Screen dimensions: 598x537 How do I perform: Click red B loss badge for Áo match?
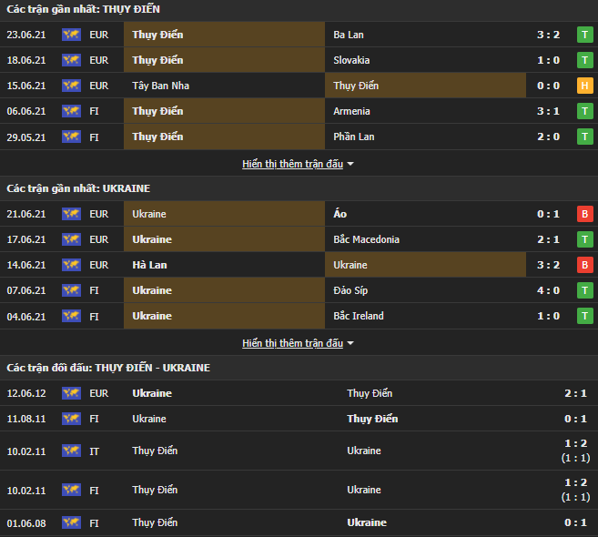point(584,214)
